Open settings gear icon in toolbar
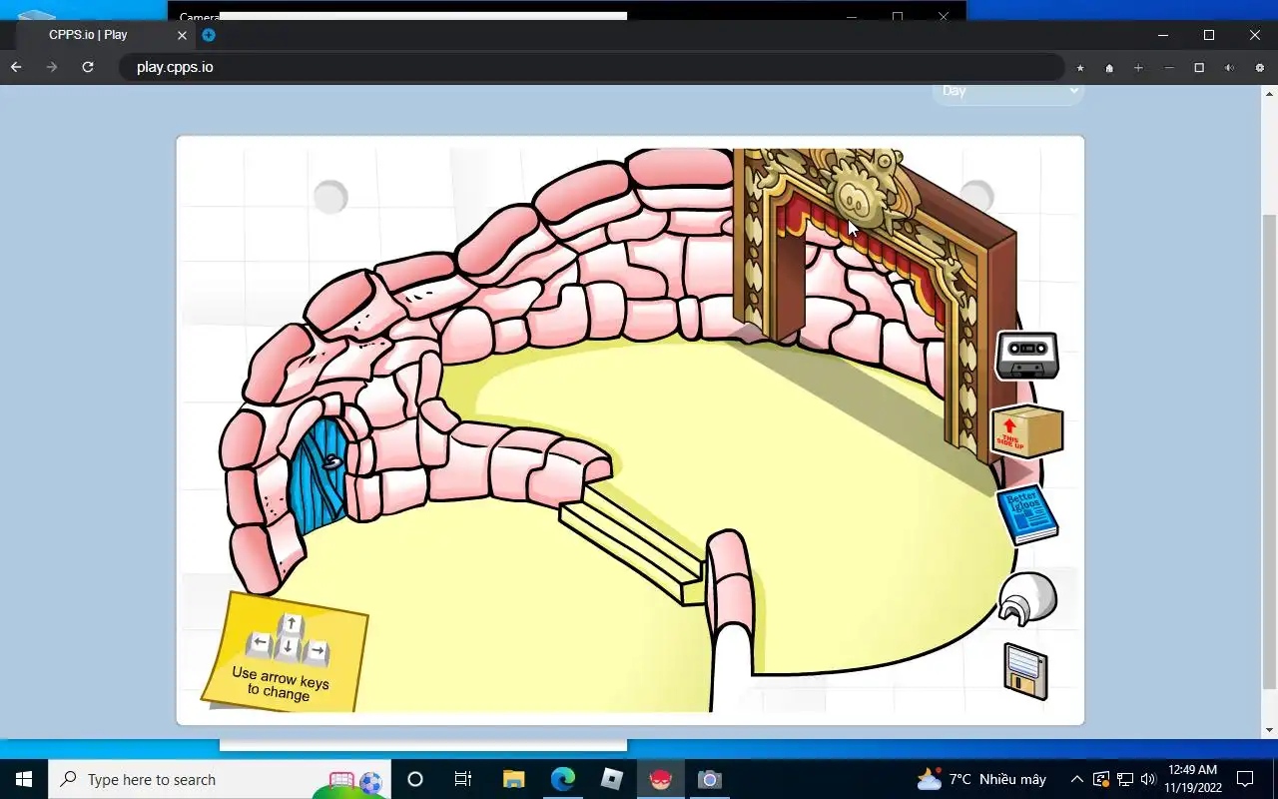This screenshot has width=1278, height=799. click(1260, 68)
